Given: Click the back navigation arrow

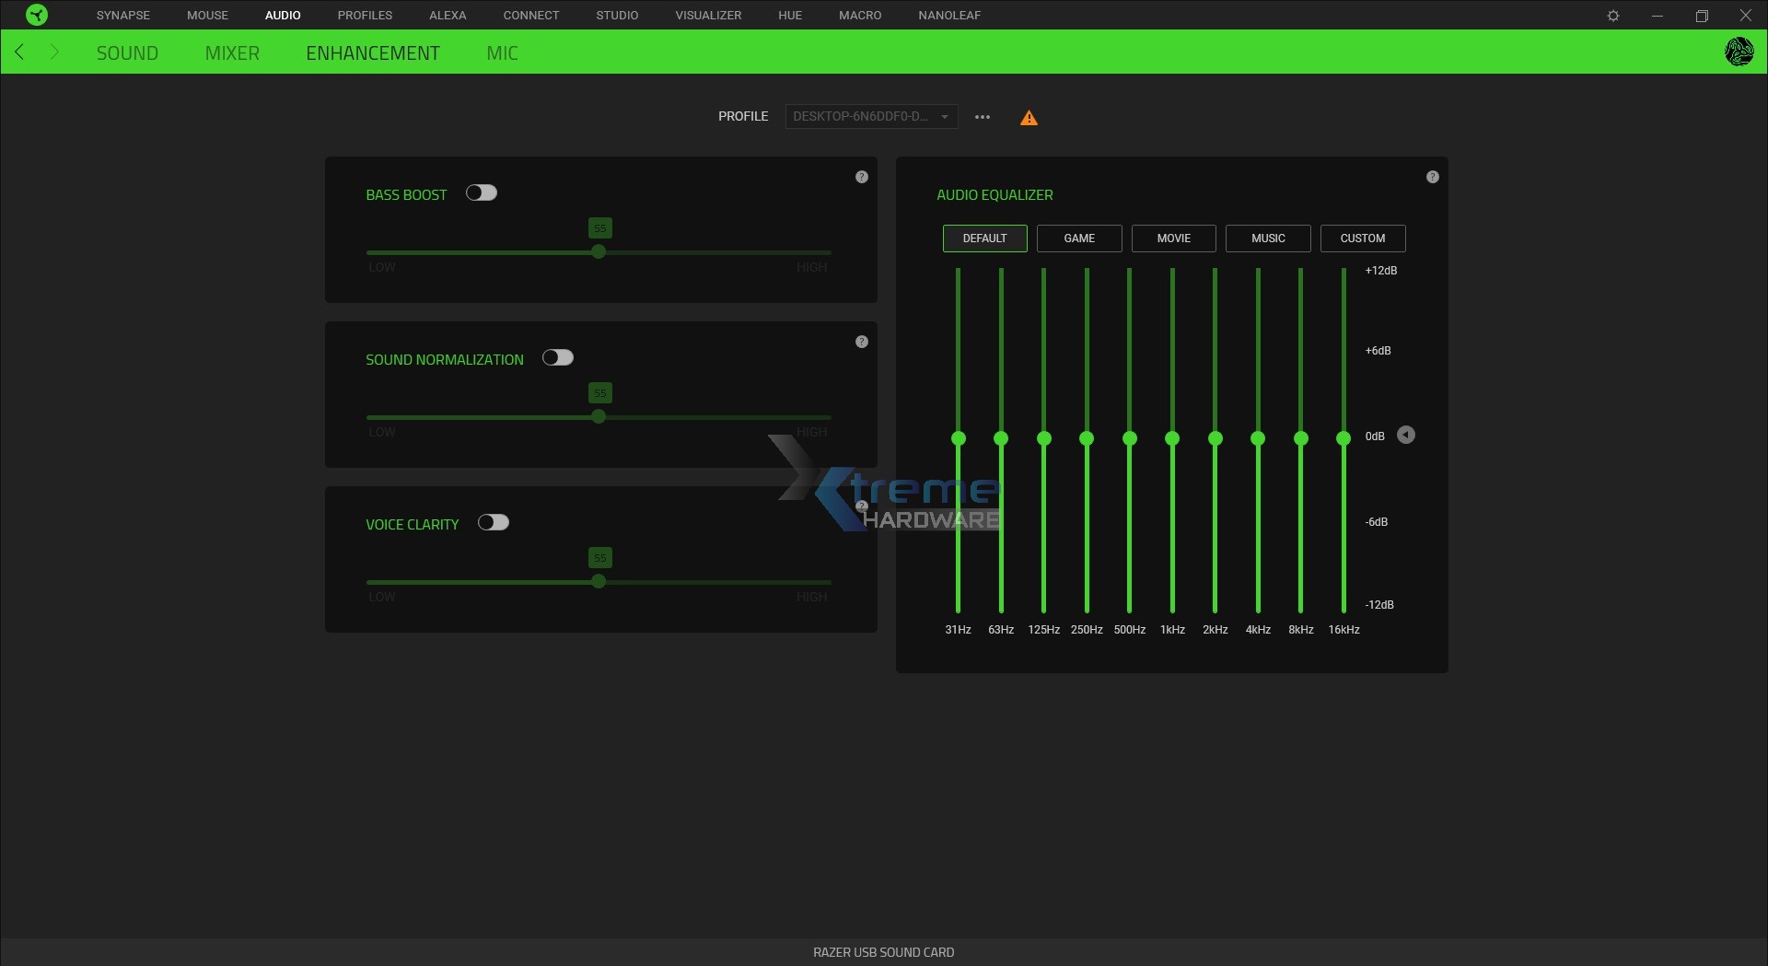Looking at the screenshot, I should tap(19, 52).
